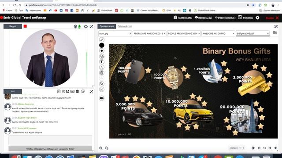
Task: Click the Видео panel tab
Action: coord(13,26)
